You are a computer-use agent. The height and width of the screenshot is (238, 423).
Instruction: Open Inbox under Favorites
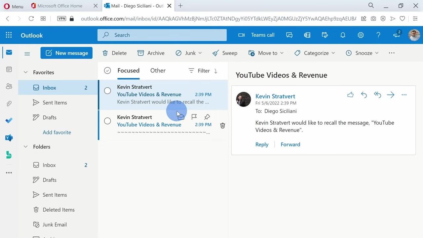pos(58,88)
